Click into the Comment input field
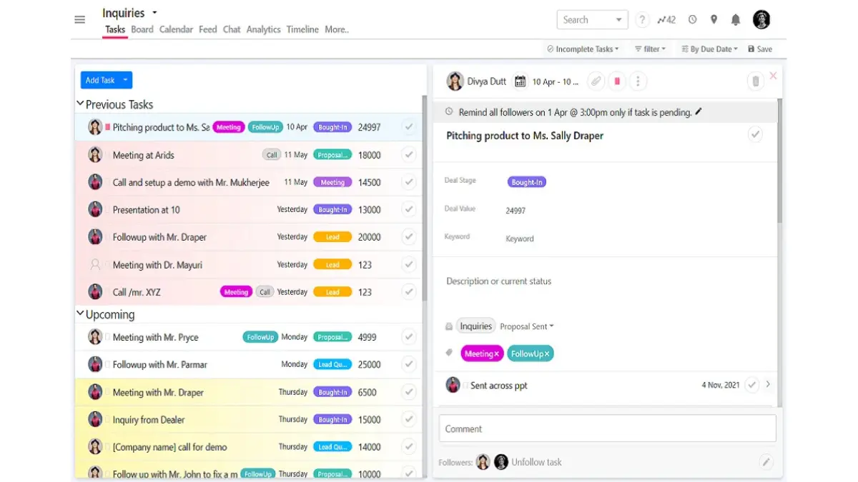Viewport: 858px width, 482px height. 607,429
